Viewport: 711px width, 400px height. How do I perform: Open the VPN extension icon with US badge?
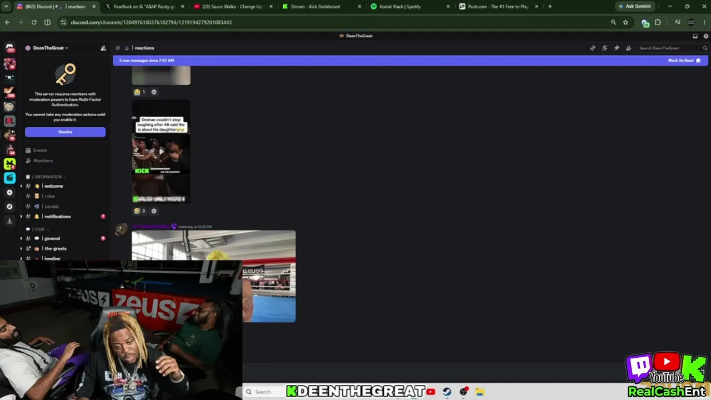[x=645, y=23]
